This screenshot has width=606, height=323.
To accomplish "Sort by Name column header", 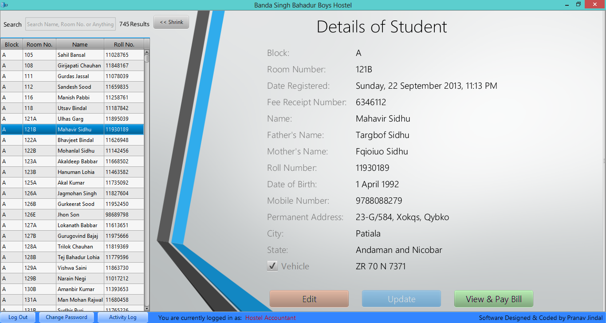I will coord(80,44).
